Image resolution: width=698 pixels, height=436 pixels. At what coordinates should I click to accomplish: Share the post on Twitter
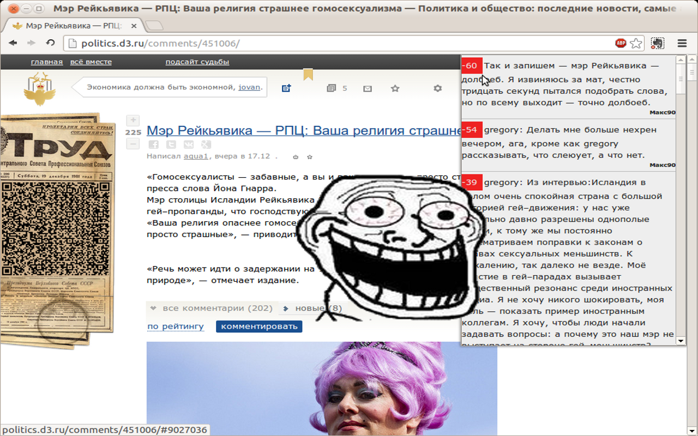tap(171, 144)
